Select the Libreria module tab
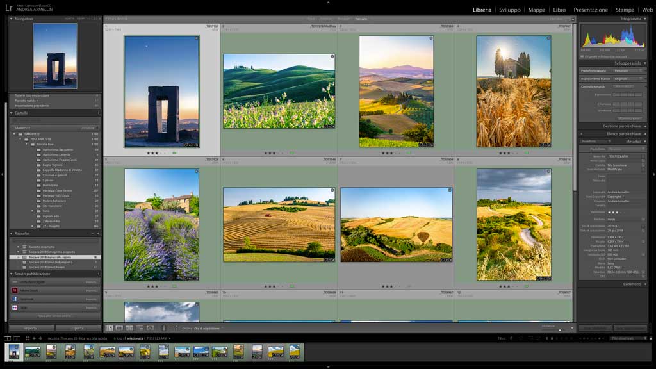Image resolution: width=656 pixels, height=369 pixels. click(x=482, y=10)
